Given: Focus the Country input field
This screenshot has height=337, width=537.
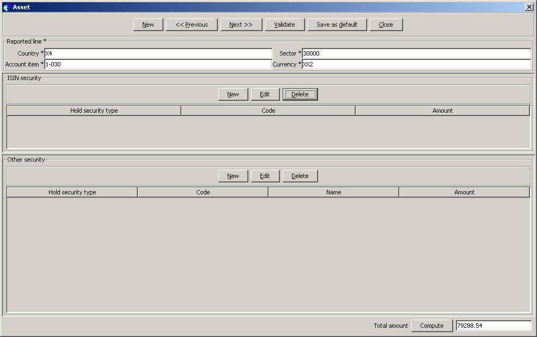Looking at the screenshot, I should point(158,53).
